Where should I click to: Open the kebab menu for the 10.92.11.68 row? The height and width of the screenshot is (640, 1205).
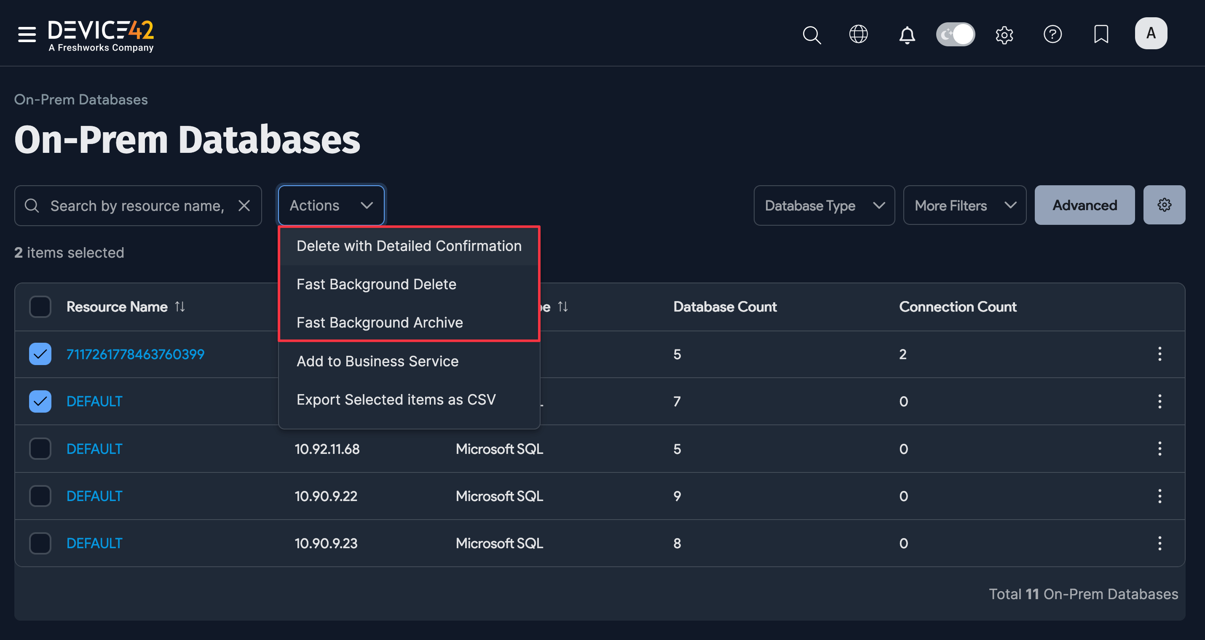point(1159,448)
